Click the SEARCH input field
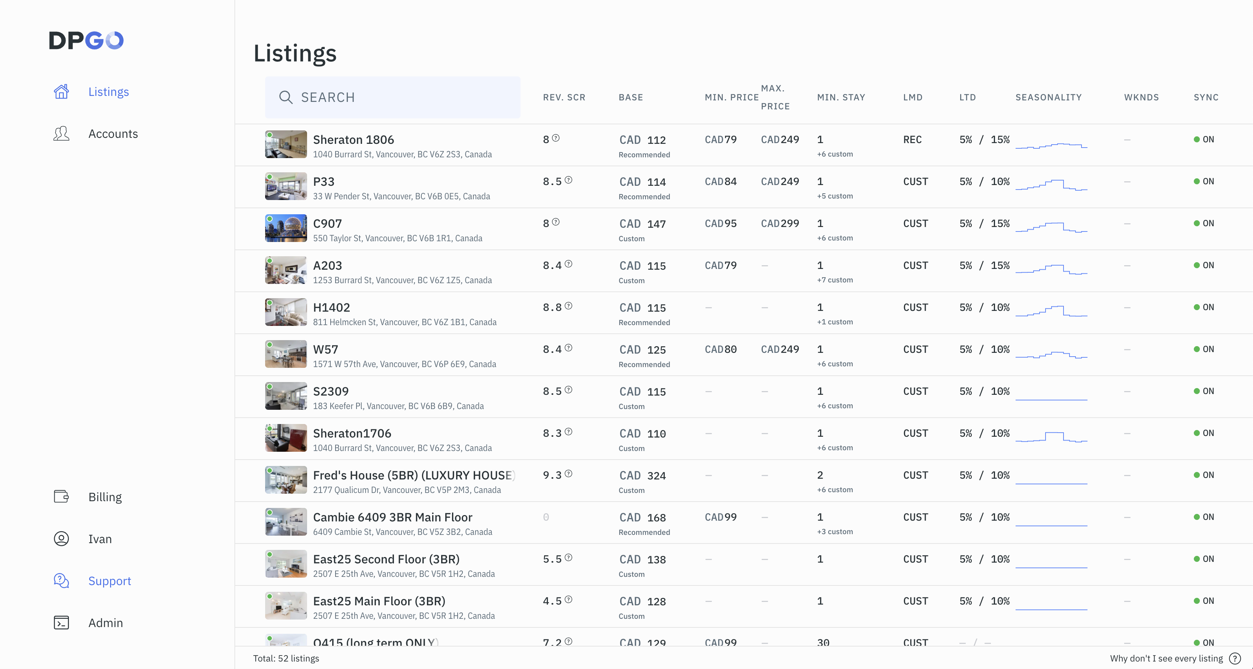This screenshot has height=669, width=1253. (392, 97)
